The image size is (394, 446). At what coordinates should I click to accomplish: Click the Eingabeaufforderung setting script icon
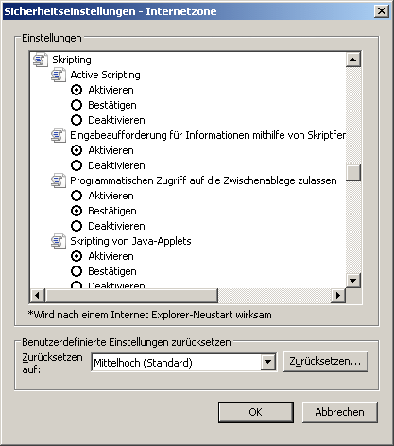click(x=59, y=135)
